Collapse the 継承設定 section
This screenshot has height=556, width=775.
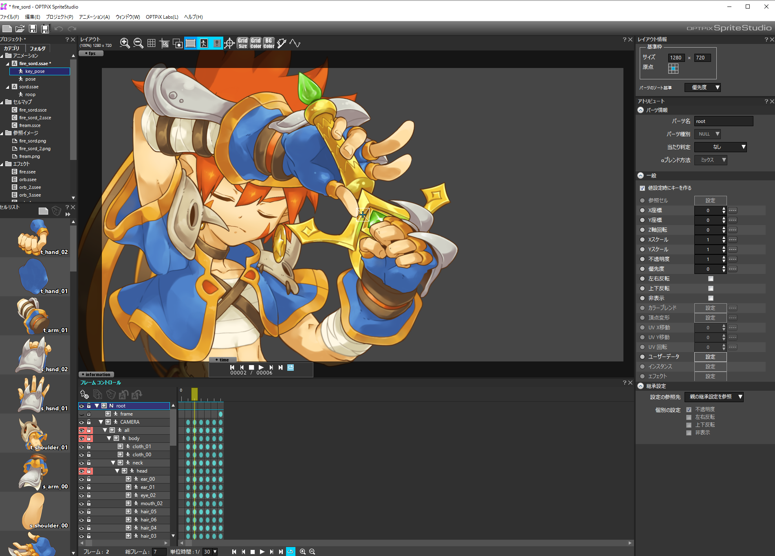pyautogui.click(x=641, y=386)
